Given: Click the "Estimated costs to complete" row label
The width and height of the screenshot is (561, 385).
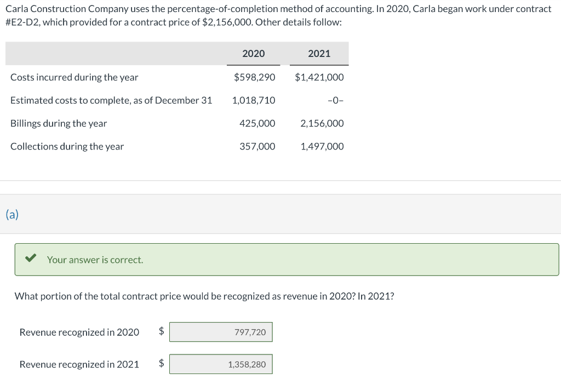Looking at the screenshot, I should [x=111, y=100].
